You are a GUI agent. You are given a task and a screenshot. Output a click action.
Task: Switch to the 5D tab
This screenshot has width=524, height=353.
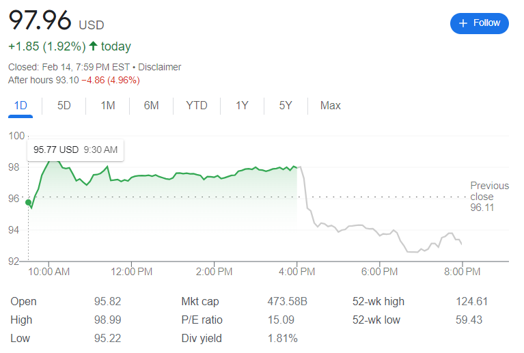pyautogui.click(x=64, y=106)
